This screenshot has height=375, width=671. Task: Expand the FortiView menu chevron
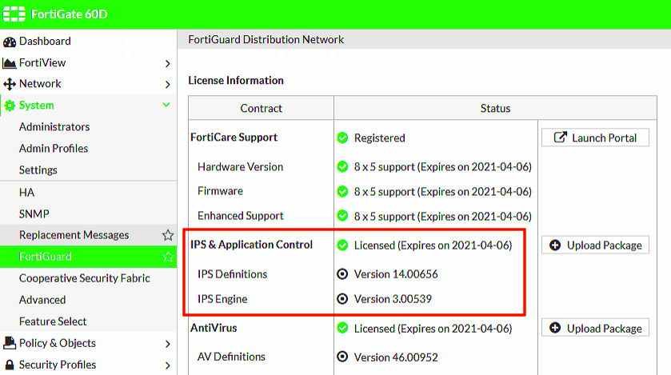click(167, 63)
